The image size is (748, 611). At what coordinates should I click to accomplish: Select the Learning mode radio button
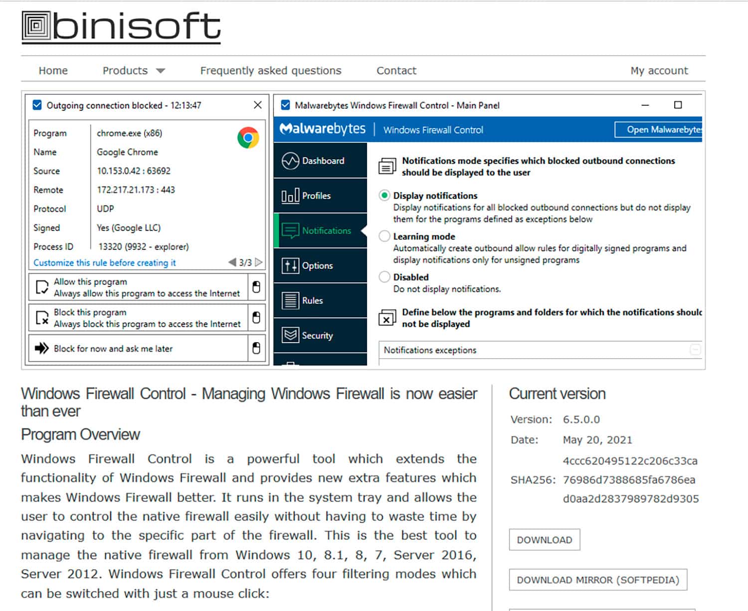(x=384, y=236)
